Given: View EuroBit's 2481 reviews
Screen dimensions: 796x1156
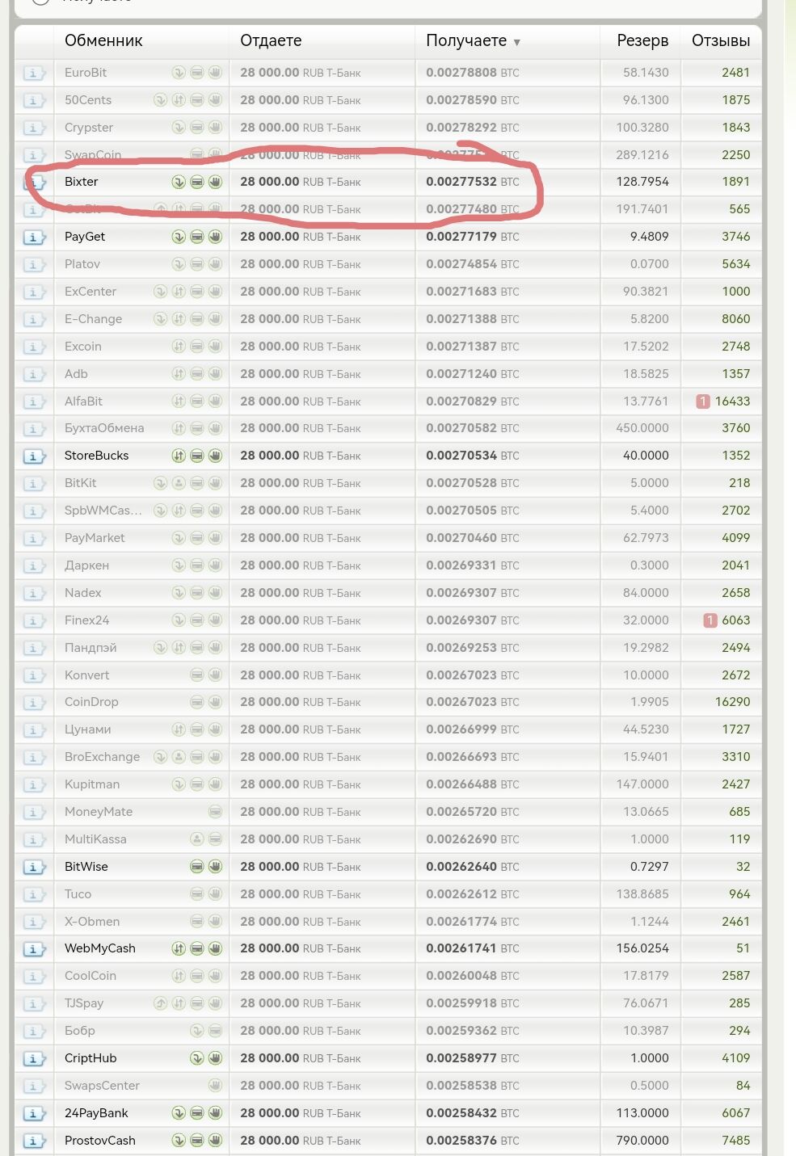Looking at the screenshot, I should point(735,73).
